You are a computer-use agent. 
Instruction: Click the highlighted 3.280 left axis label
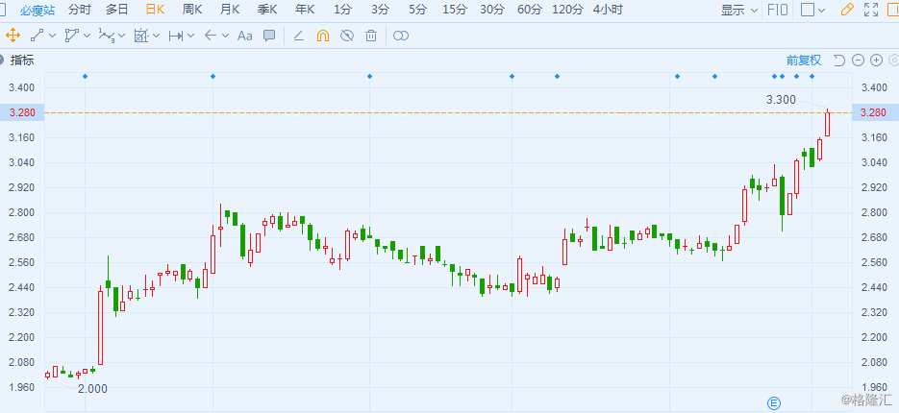point(22,112)
